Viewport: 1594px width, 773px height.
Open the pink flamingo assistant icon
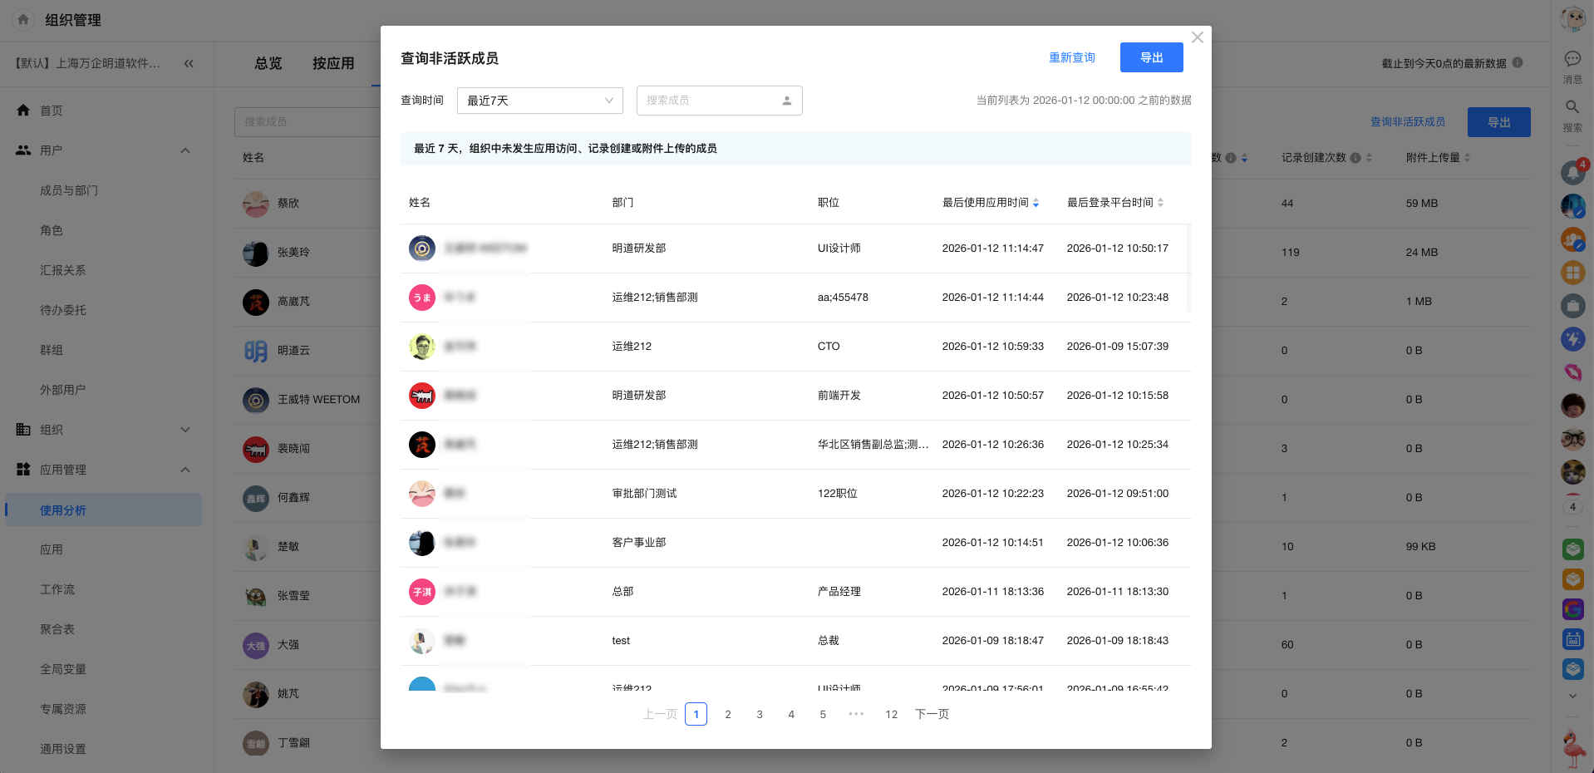(1572, 747)
